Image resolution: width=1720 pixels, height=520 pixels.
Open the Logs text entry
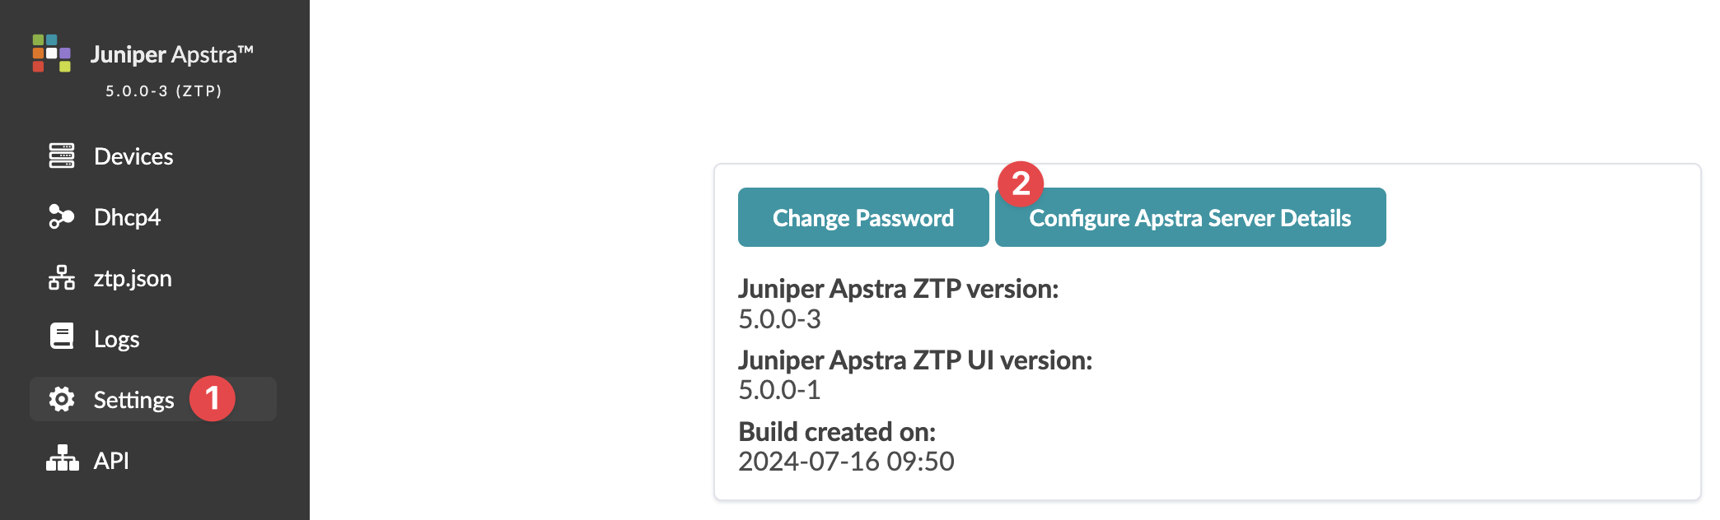(x=116, y=339)
